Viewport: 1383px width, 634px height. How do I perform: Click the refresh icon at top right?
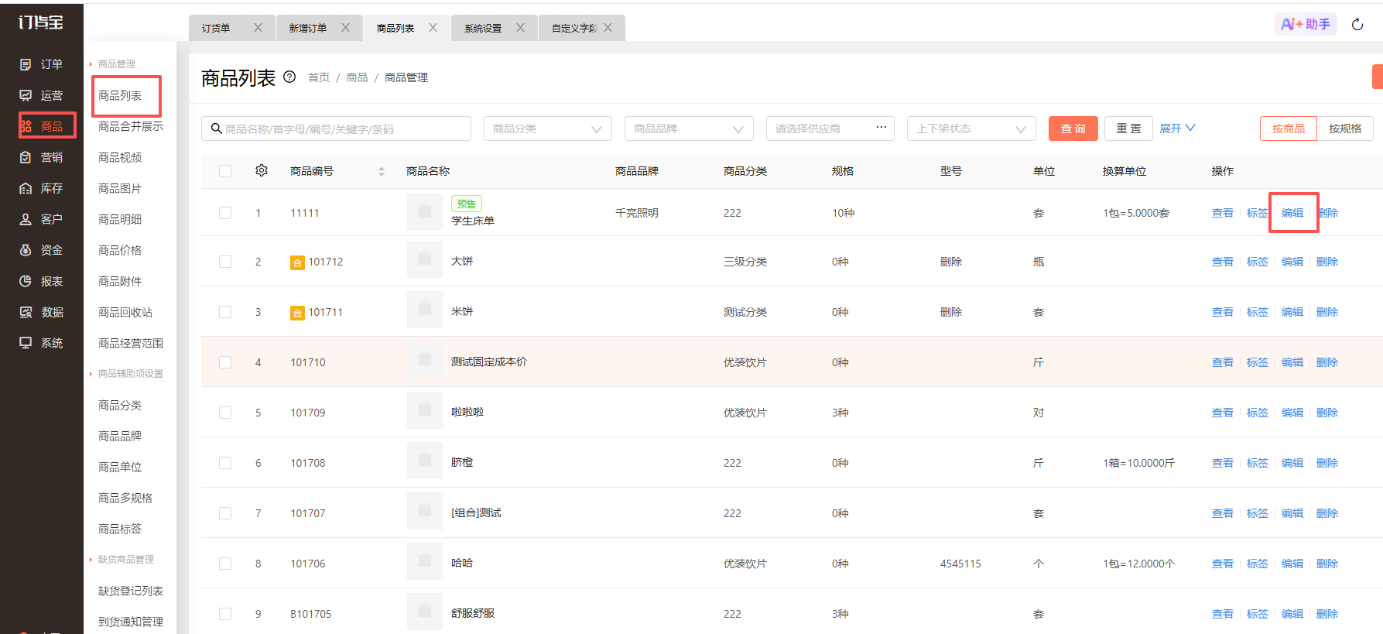[x=1357, y=25]
